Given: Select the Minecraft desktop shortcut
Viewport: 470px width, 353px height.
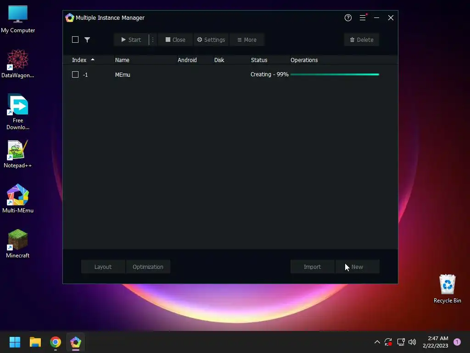Looking at the screenshot, I should coord(18,244).
